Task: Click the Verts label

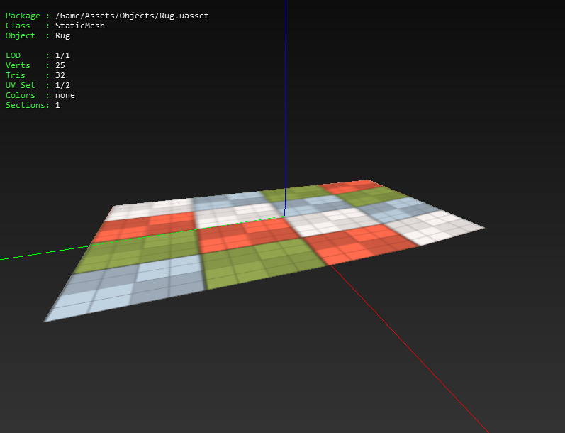Action: pos(18,65)
